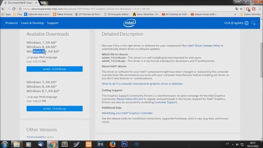Translate page using address bar translate icon
This screenshot has height=148, width=263.
(x=237, y=9)
